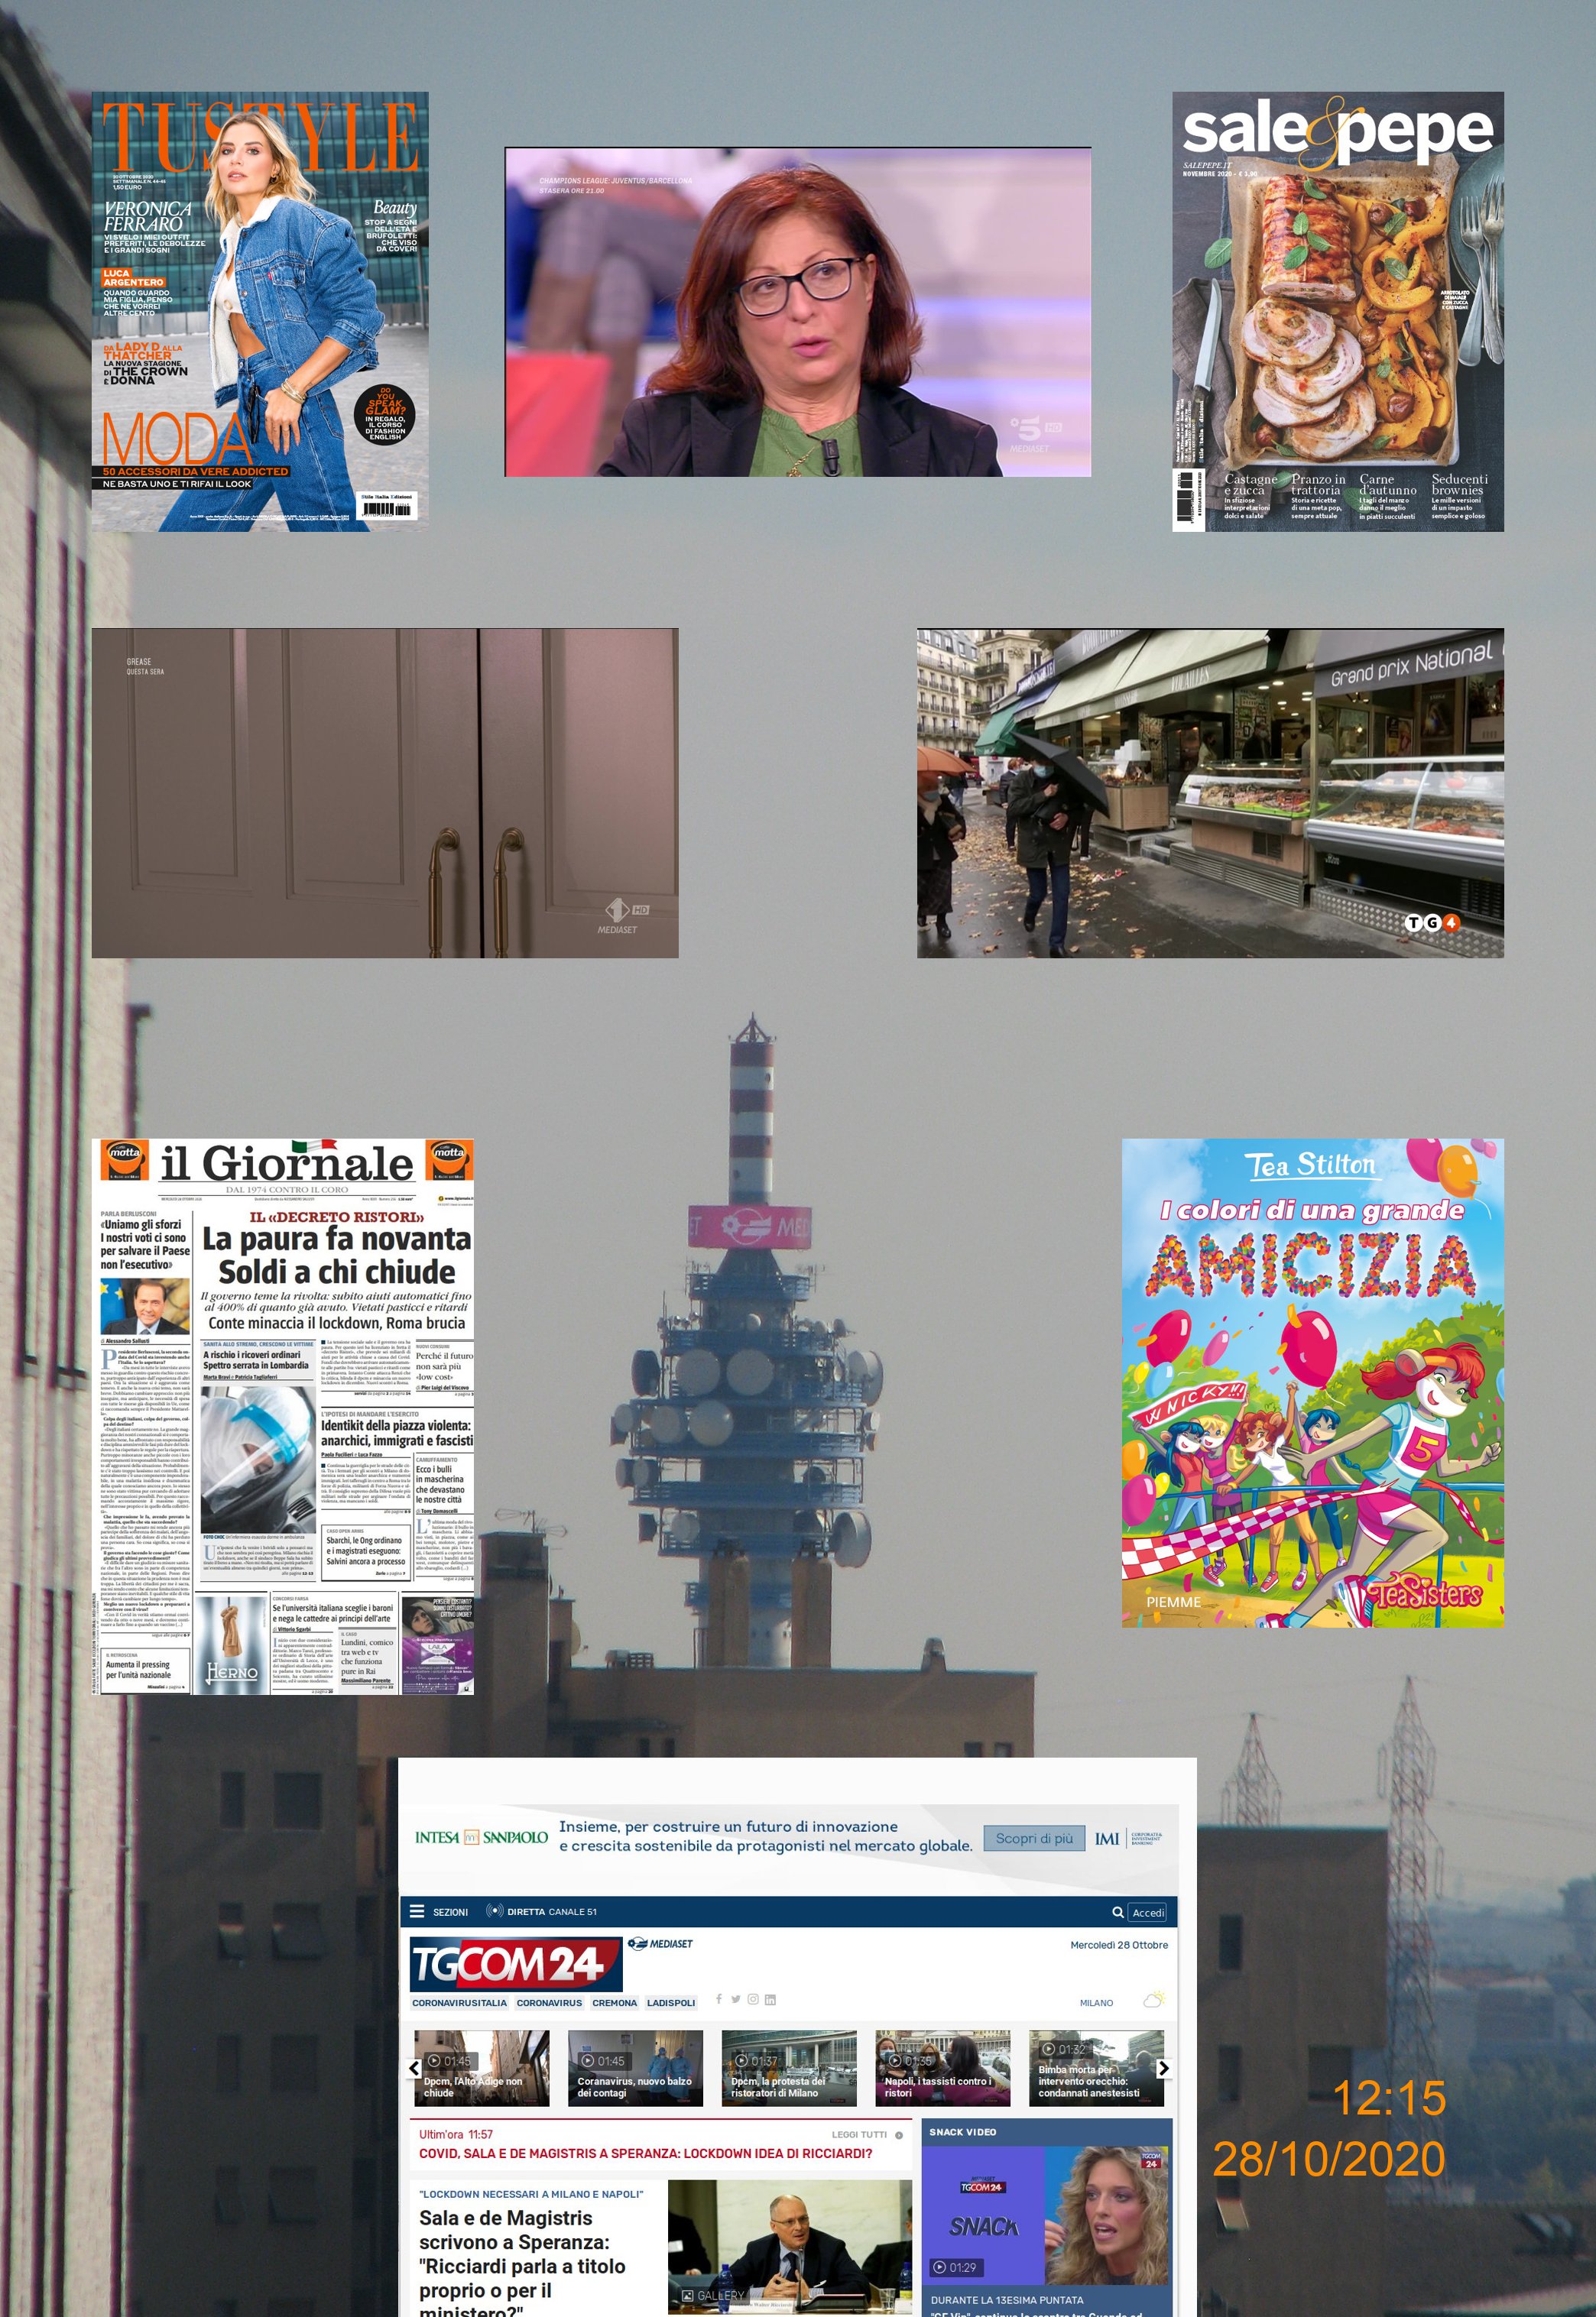This screenshot has width=1596, height=2317.
Task: Select the CREMONA topic tab
Action: pyautogui.click(x=614, y=2003)
